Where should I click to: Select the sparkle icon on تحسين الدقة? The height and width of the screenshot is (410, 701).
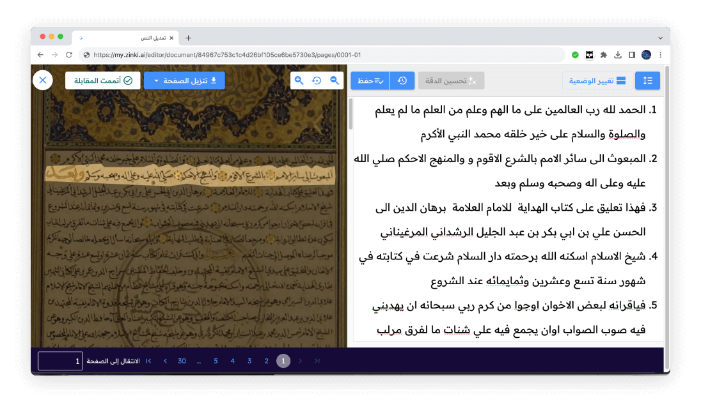click(x=471, y=80)
